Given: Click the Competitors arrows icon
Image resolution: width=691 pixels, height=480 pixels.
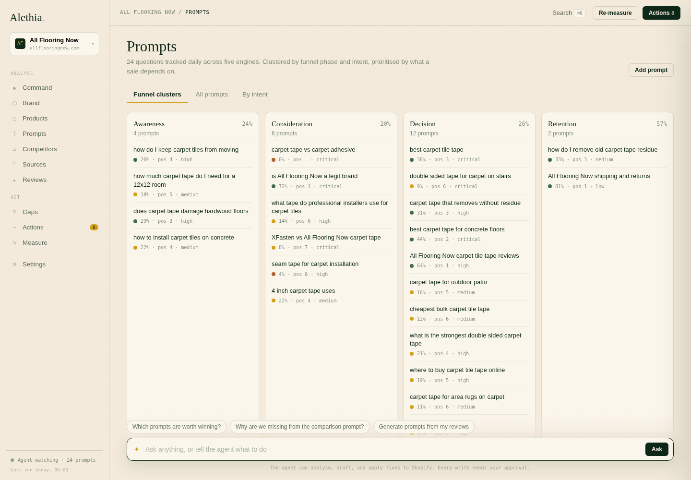Looking at the screenshot, I should coord(14,149).
